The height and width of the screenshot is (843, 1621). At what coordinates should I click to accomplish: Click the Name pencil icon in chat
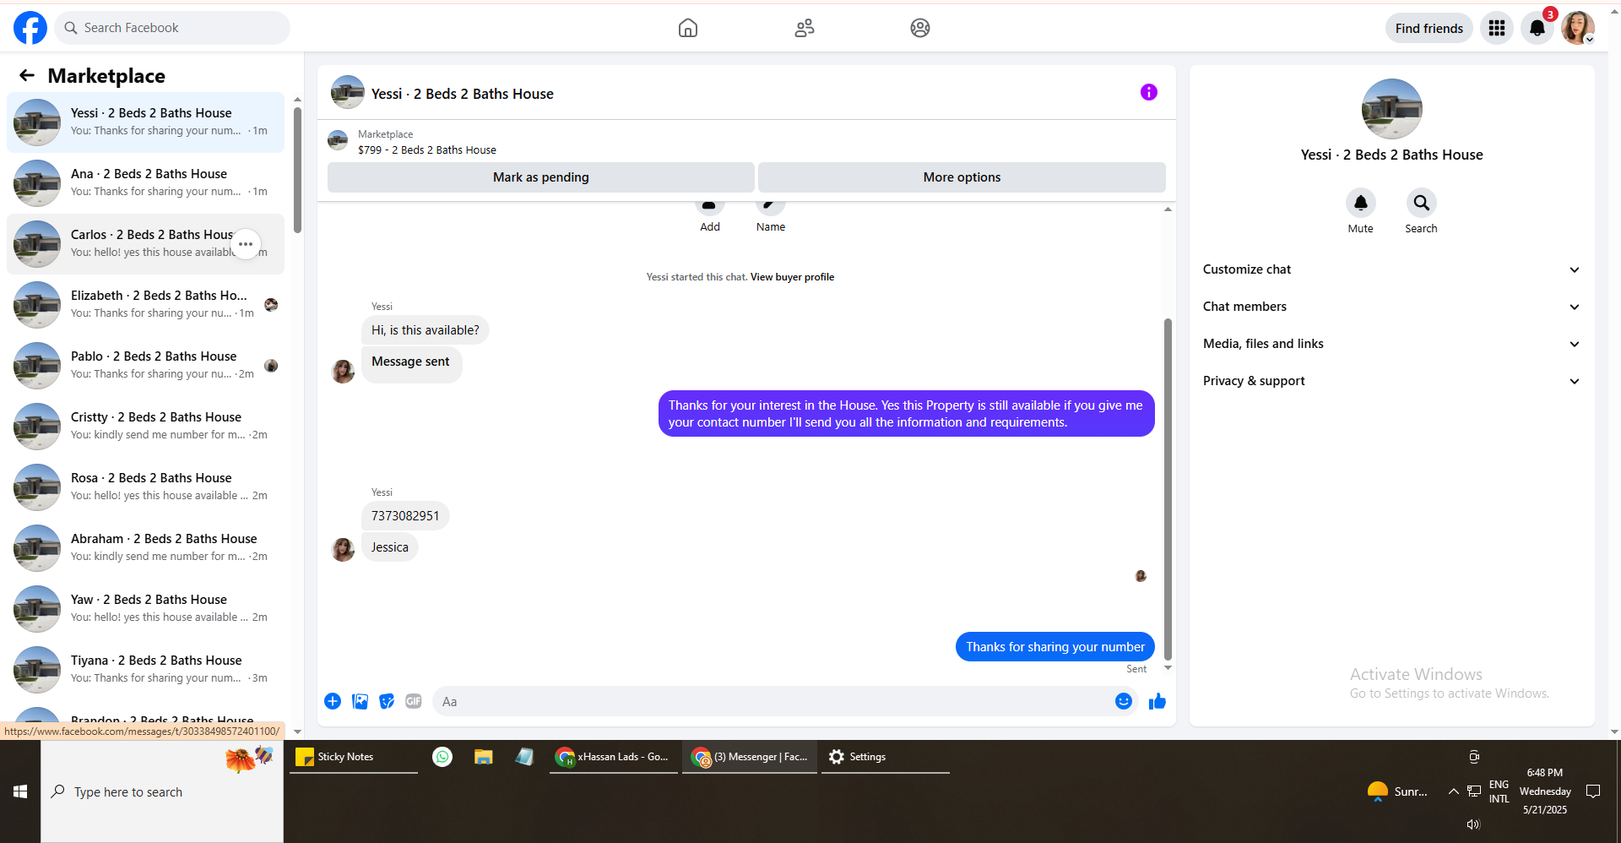[x=771, y=204]
